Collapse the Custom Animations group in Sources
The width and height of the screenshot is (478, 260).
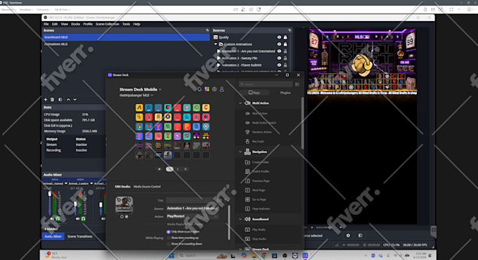pos(216,44)
